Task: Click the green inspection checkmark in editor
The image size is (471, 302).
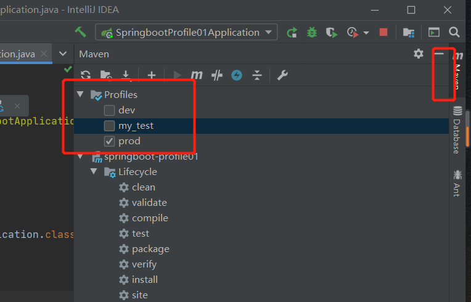Action: 68,70
